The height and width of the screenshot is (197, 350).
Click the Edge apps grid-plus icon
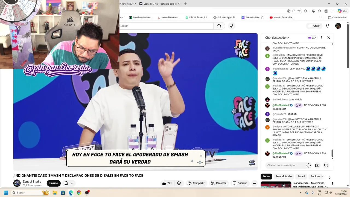click(x=294, y=11)
